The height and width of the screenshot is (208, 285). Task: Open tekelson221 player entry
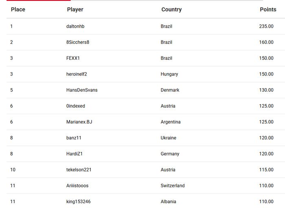click(x=79, y=170)
